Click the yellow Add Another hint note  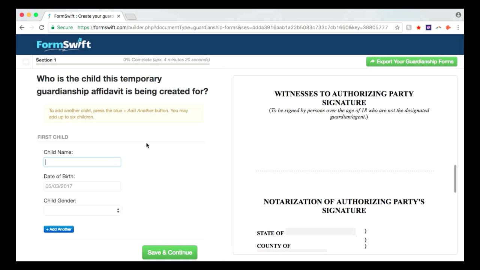click(124, 114)
